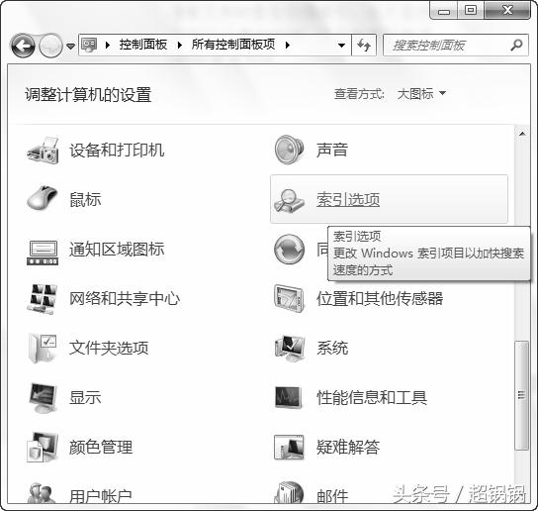
Task: Minimize the Control Panel window
Action: [444, 11]
